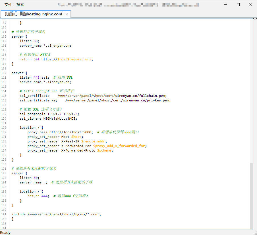The image size is (257, 235).
Task: Click the window resize grip in status bar
Action: click(x=255, y=233)
